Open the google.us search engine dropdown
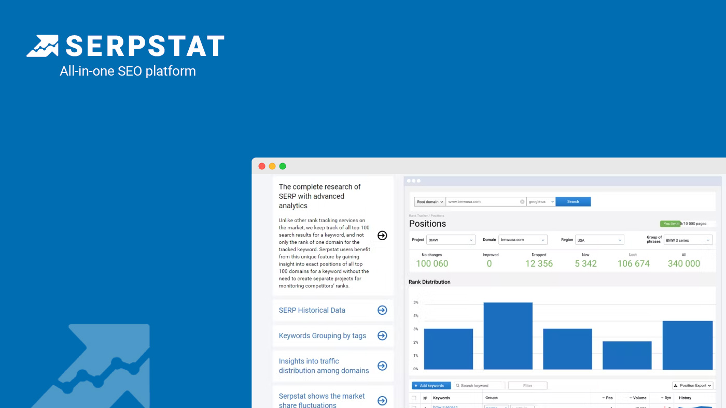726x408 pixels. click(x=541, y=201)
